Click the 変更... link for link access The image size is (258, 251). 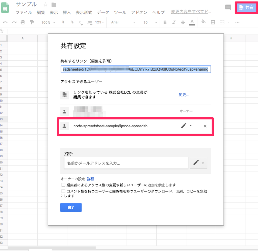click(184, 95)
